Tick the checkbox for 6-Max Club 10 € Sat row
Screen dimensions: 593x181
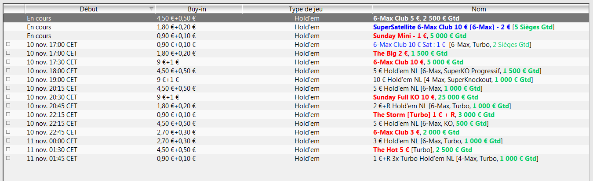(8, 45)
